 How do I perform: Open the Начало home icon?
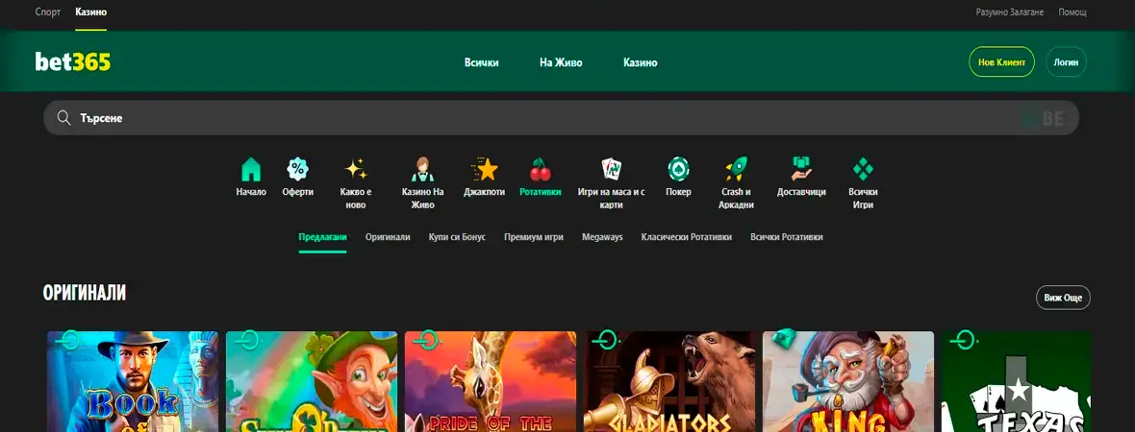[x=251, y=169]
